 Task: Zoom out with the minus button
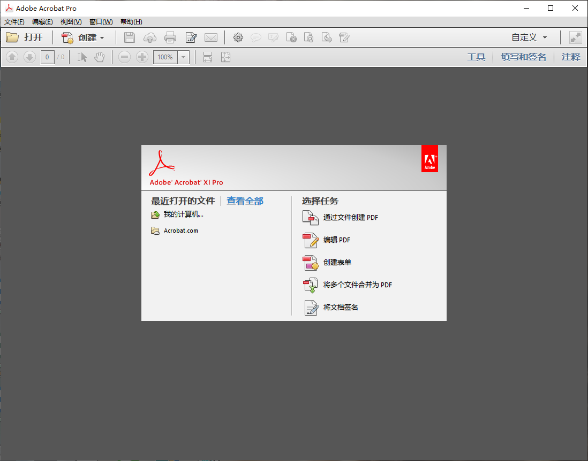pos(124,57)
